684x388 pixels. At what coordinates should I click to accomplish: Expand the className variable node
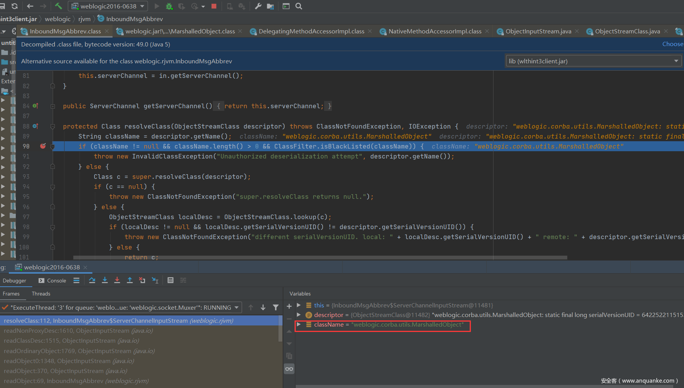299,325
